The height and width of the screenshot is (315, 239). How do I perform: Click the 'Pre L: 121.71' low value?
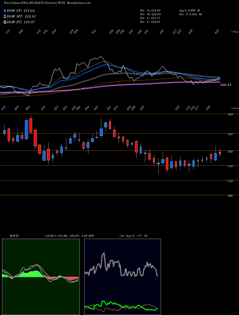(150, 18)
